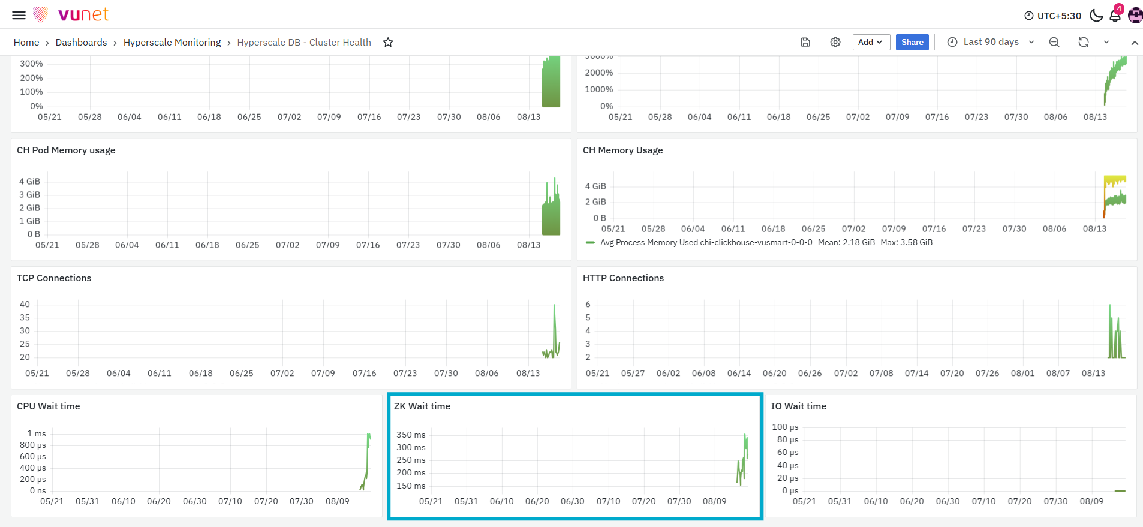Open the hamburger navigation menu
The image size is (1143, 527).
tap(19, 15)
